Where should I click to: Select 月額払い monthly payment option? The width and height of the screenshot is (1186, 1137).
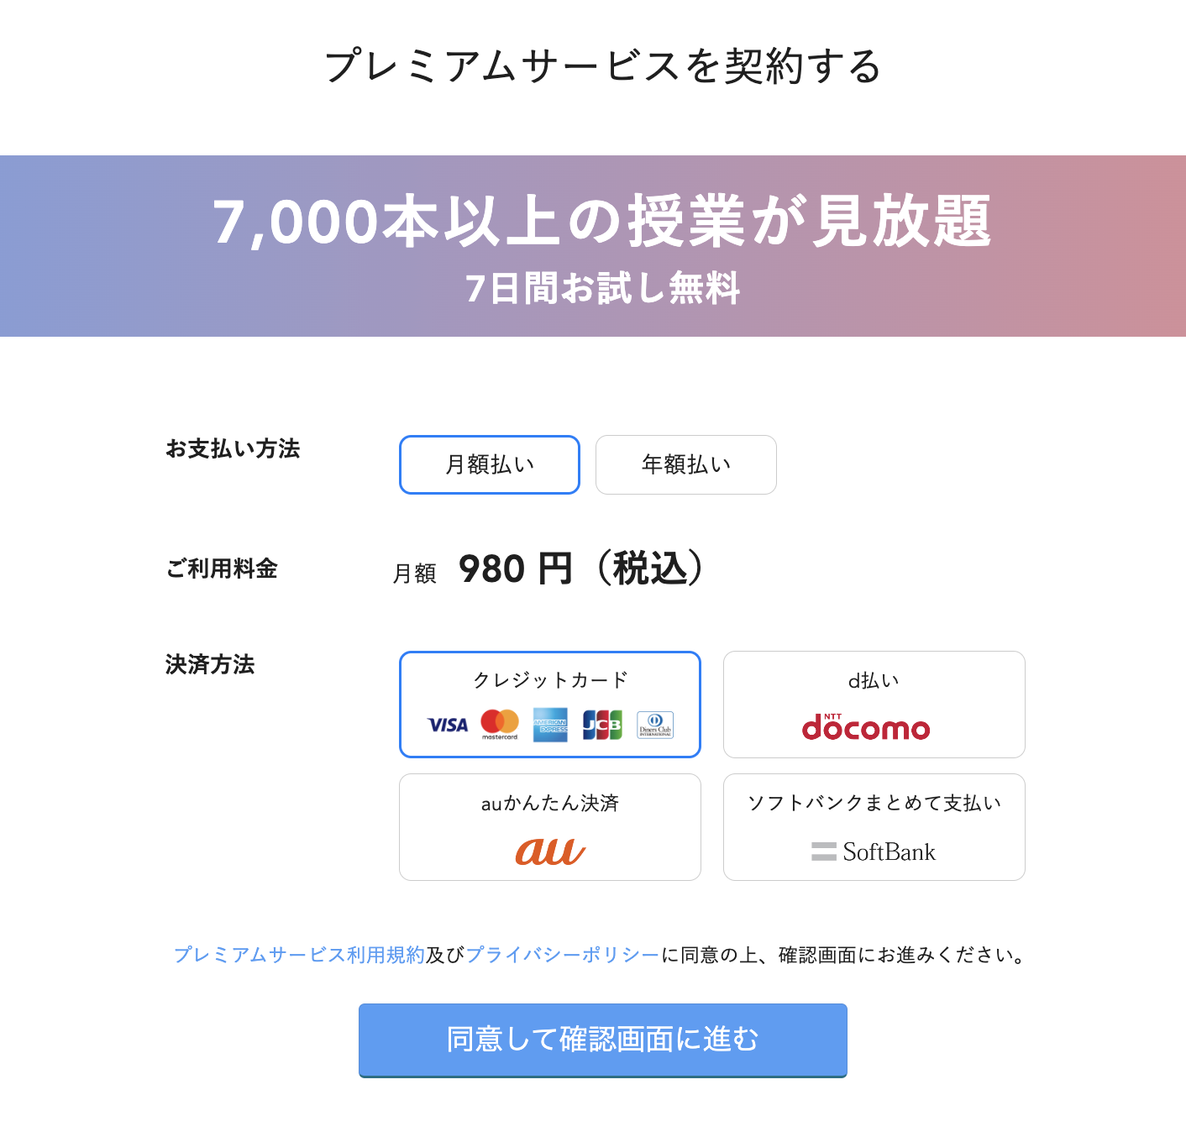click(x=490, y=464)
